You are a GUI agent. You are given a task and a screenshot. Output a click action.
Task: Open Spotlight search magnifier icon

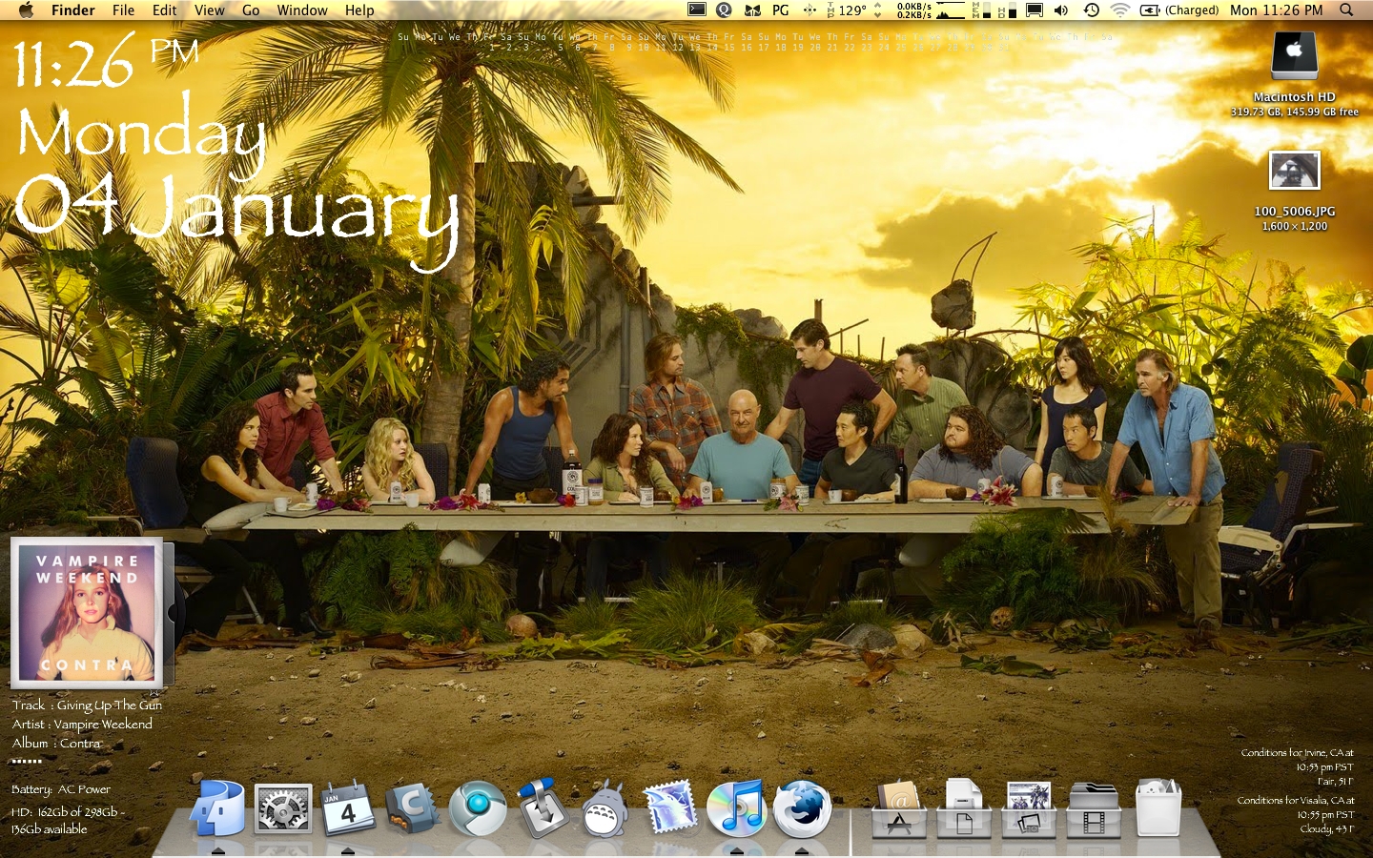[x=1346, y=10]
